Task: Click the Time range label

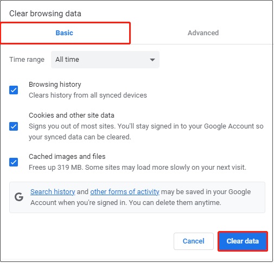Action: [x=27, y=60]
